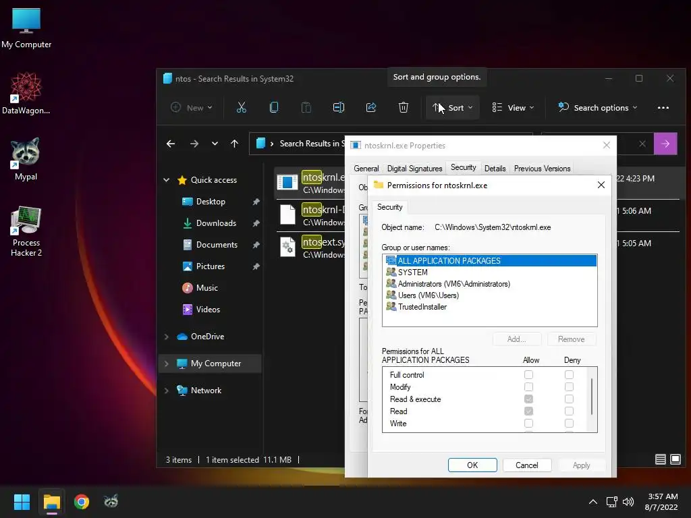Screen dimensions: 691x518
Task: Click the volume speaker icon in tray
Action: pos(628,502)
